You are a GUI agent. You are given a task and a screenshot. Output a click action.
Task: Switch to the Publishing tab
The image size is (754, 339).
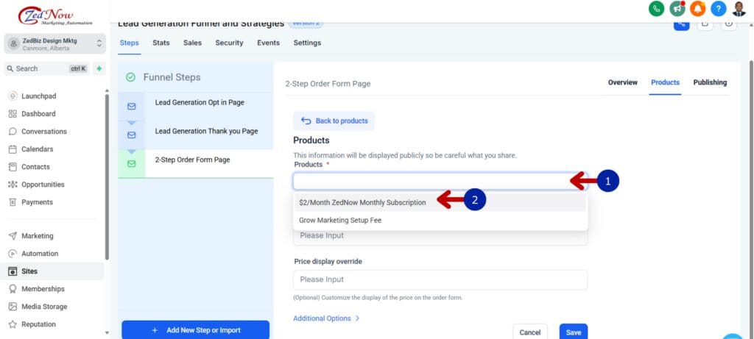(710, 82)
